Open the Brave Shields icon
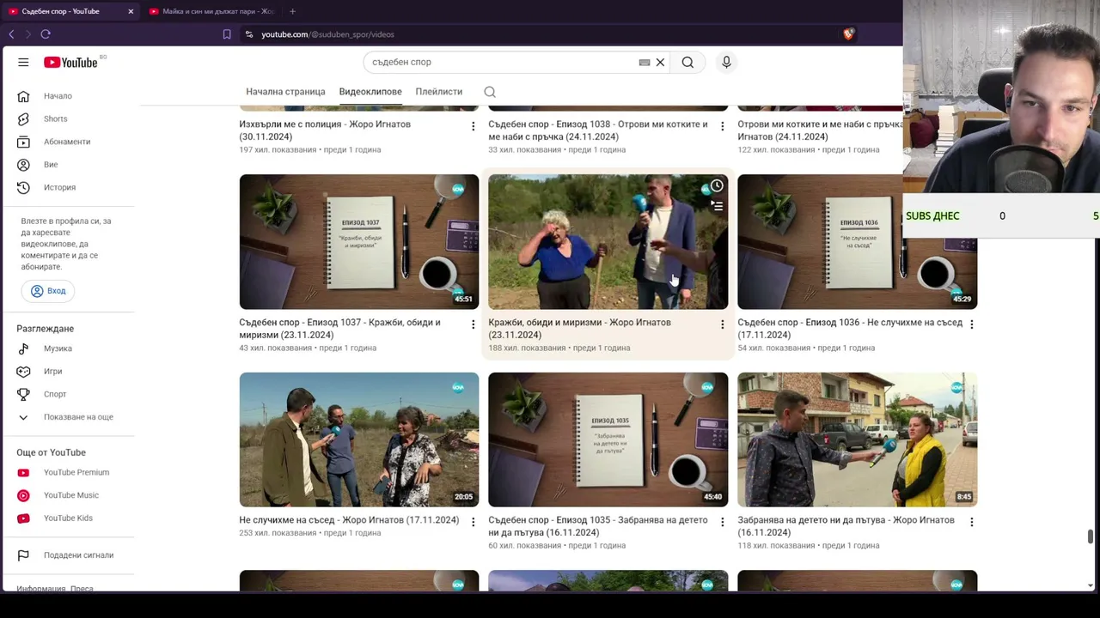Screen dimensions: 1100x618 tap(848, 34)
